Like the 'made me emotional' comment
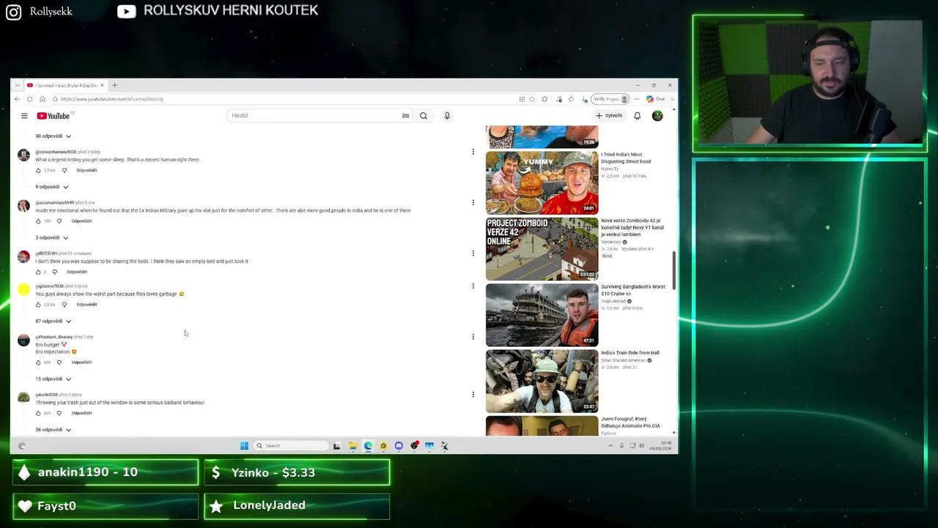The width and height of the screenshot is (938, 528). [38, 221]
